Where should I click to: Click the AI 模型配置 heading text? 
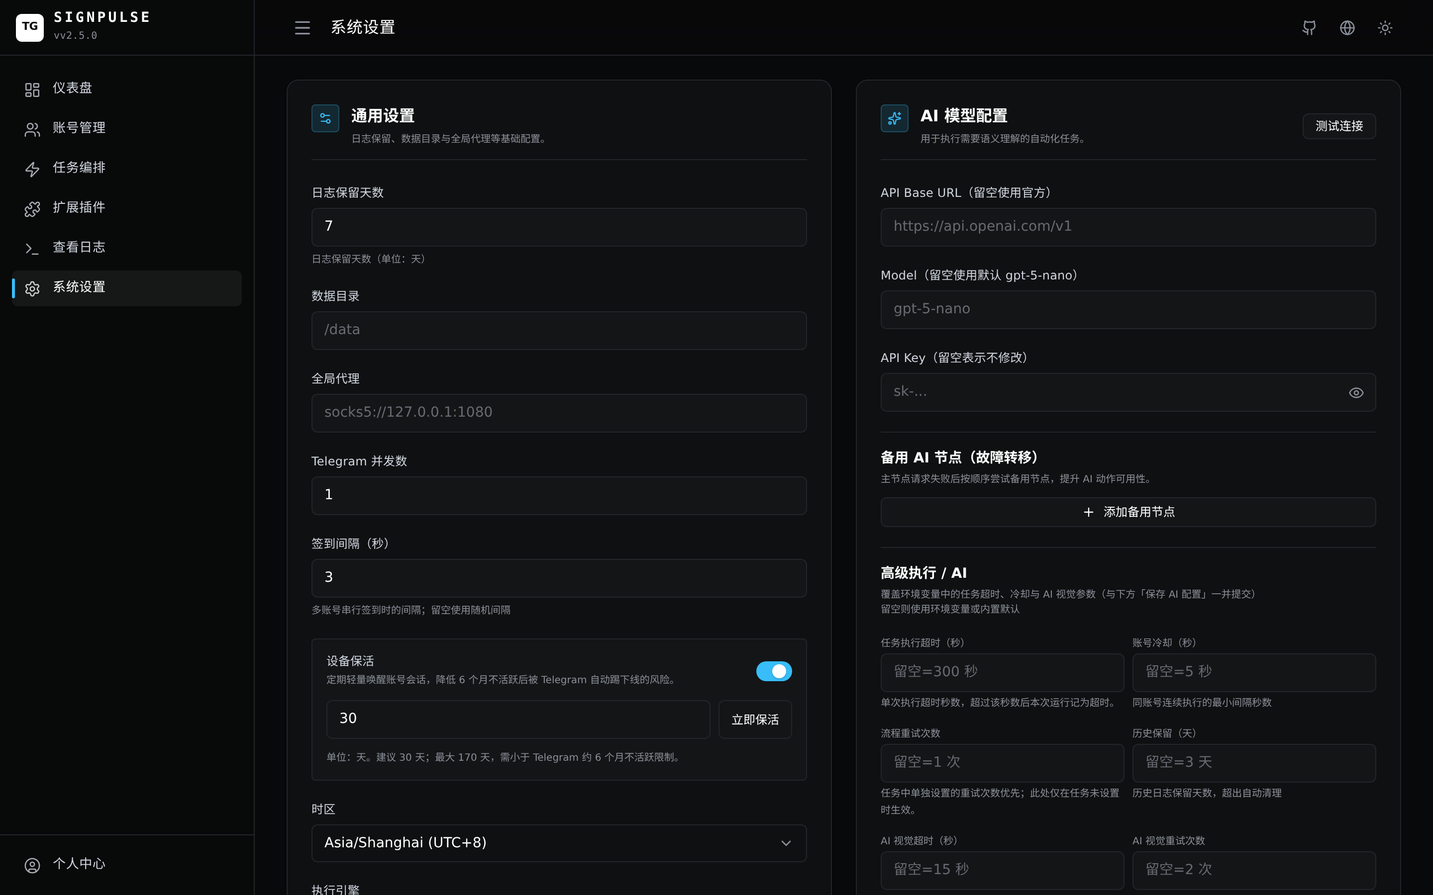(963, 115)
